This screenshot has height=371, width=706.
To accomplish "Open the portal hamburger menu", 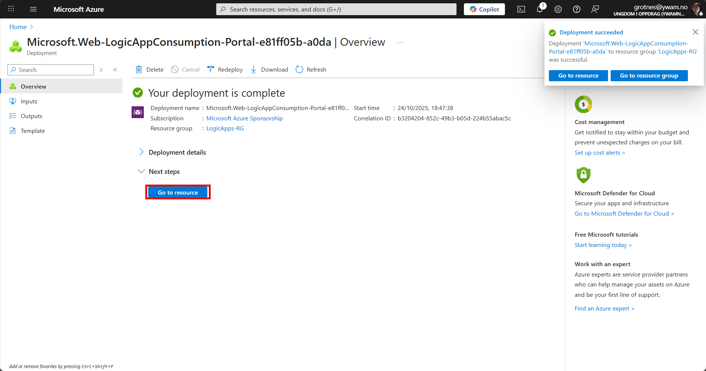I will 33,9.
